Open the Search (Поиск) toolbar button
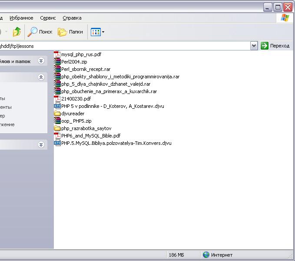The image size is (295, 261). click(40, 32)
